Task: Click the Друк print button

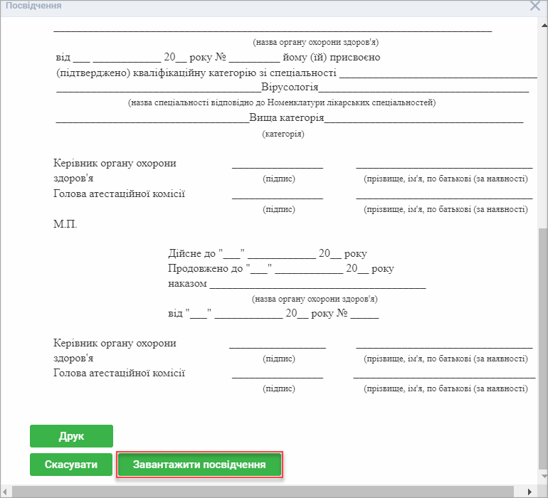Action: [71, 436]
